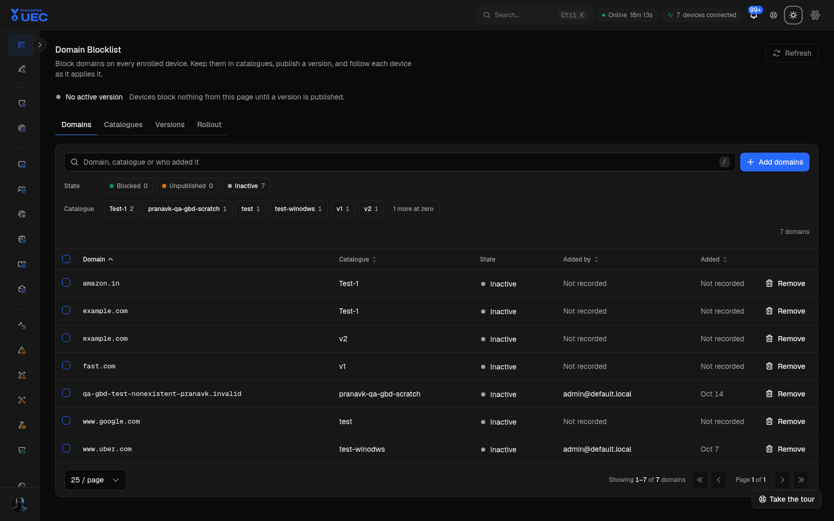Go to next page chevron
Viewport: 834px width, 521px height.
782,480
